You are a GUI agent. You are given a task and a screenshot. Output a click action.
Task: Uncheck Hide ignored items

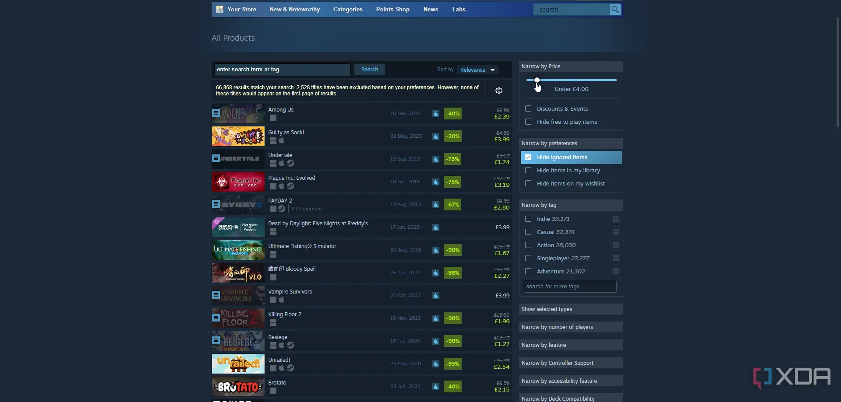pyautogui.click(x=528, y=157)
